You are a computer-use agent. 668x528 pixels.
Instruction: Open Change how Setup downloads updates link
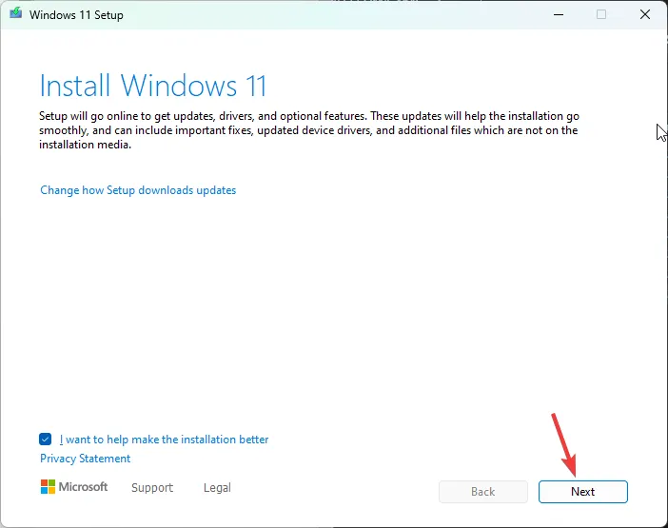pos(138,190)
